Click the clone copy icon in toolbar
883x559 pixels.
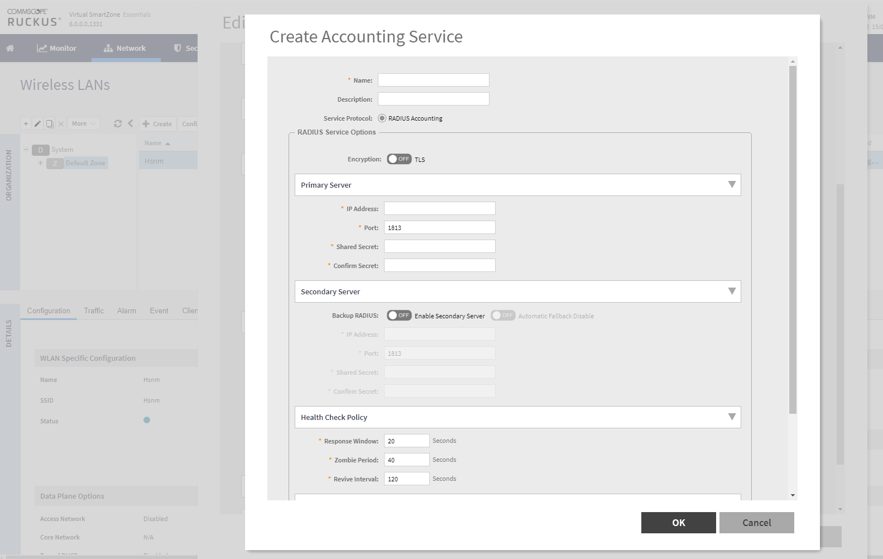[x=50, y=124]
